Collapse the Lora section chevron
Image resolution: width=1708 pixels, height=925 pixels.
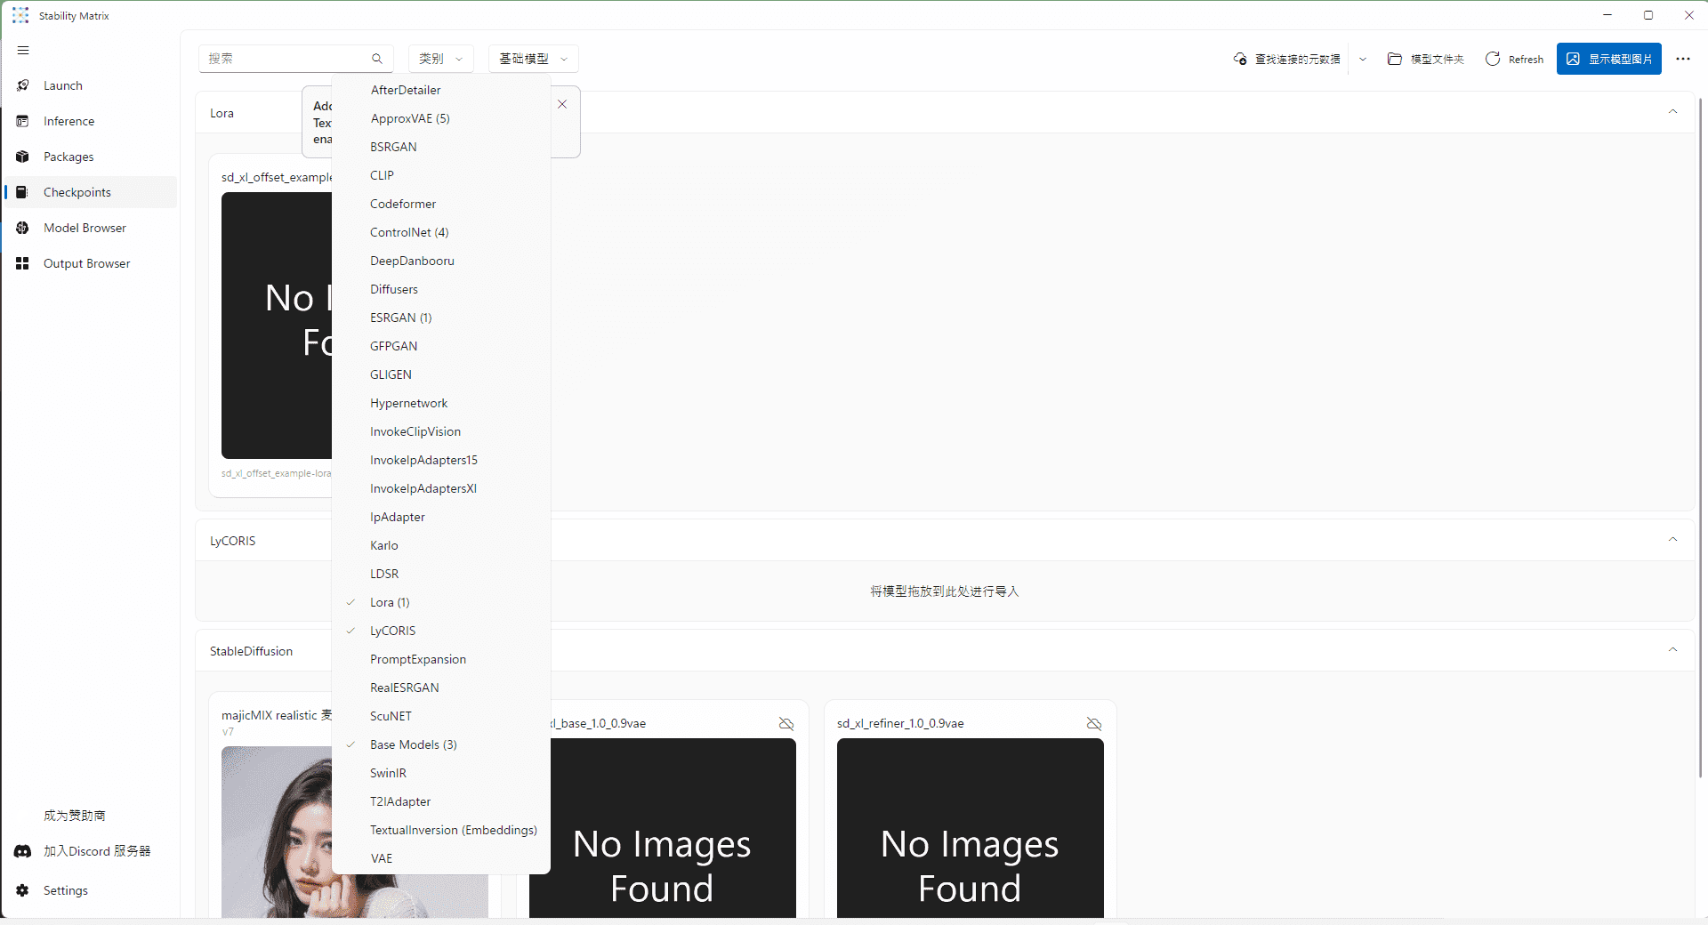tap(1672, 112)
